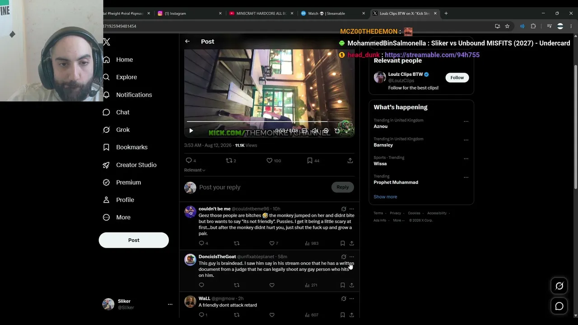Repost the couldn't be me reply
Image resolution: width=578 pixels, height=325 pixels.
point(237,243)
